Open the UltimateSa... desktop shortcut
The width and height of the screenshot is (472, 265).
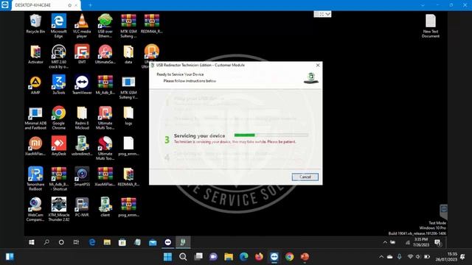[105, 54]
